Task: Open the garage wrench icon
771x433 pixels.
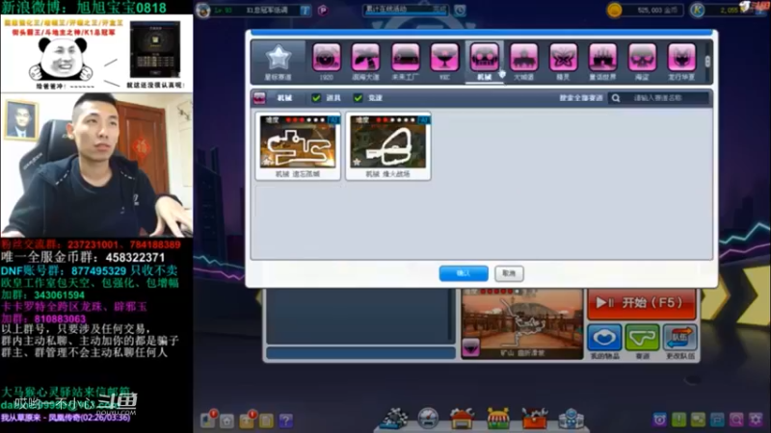Action: click(462, 418)
